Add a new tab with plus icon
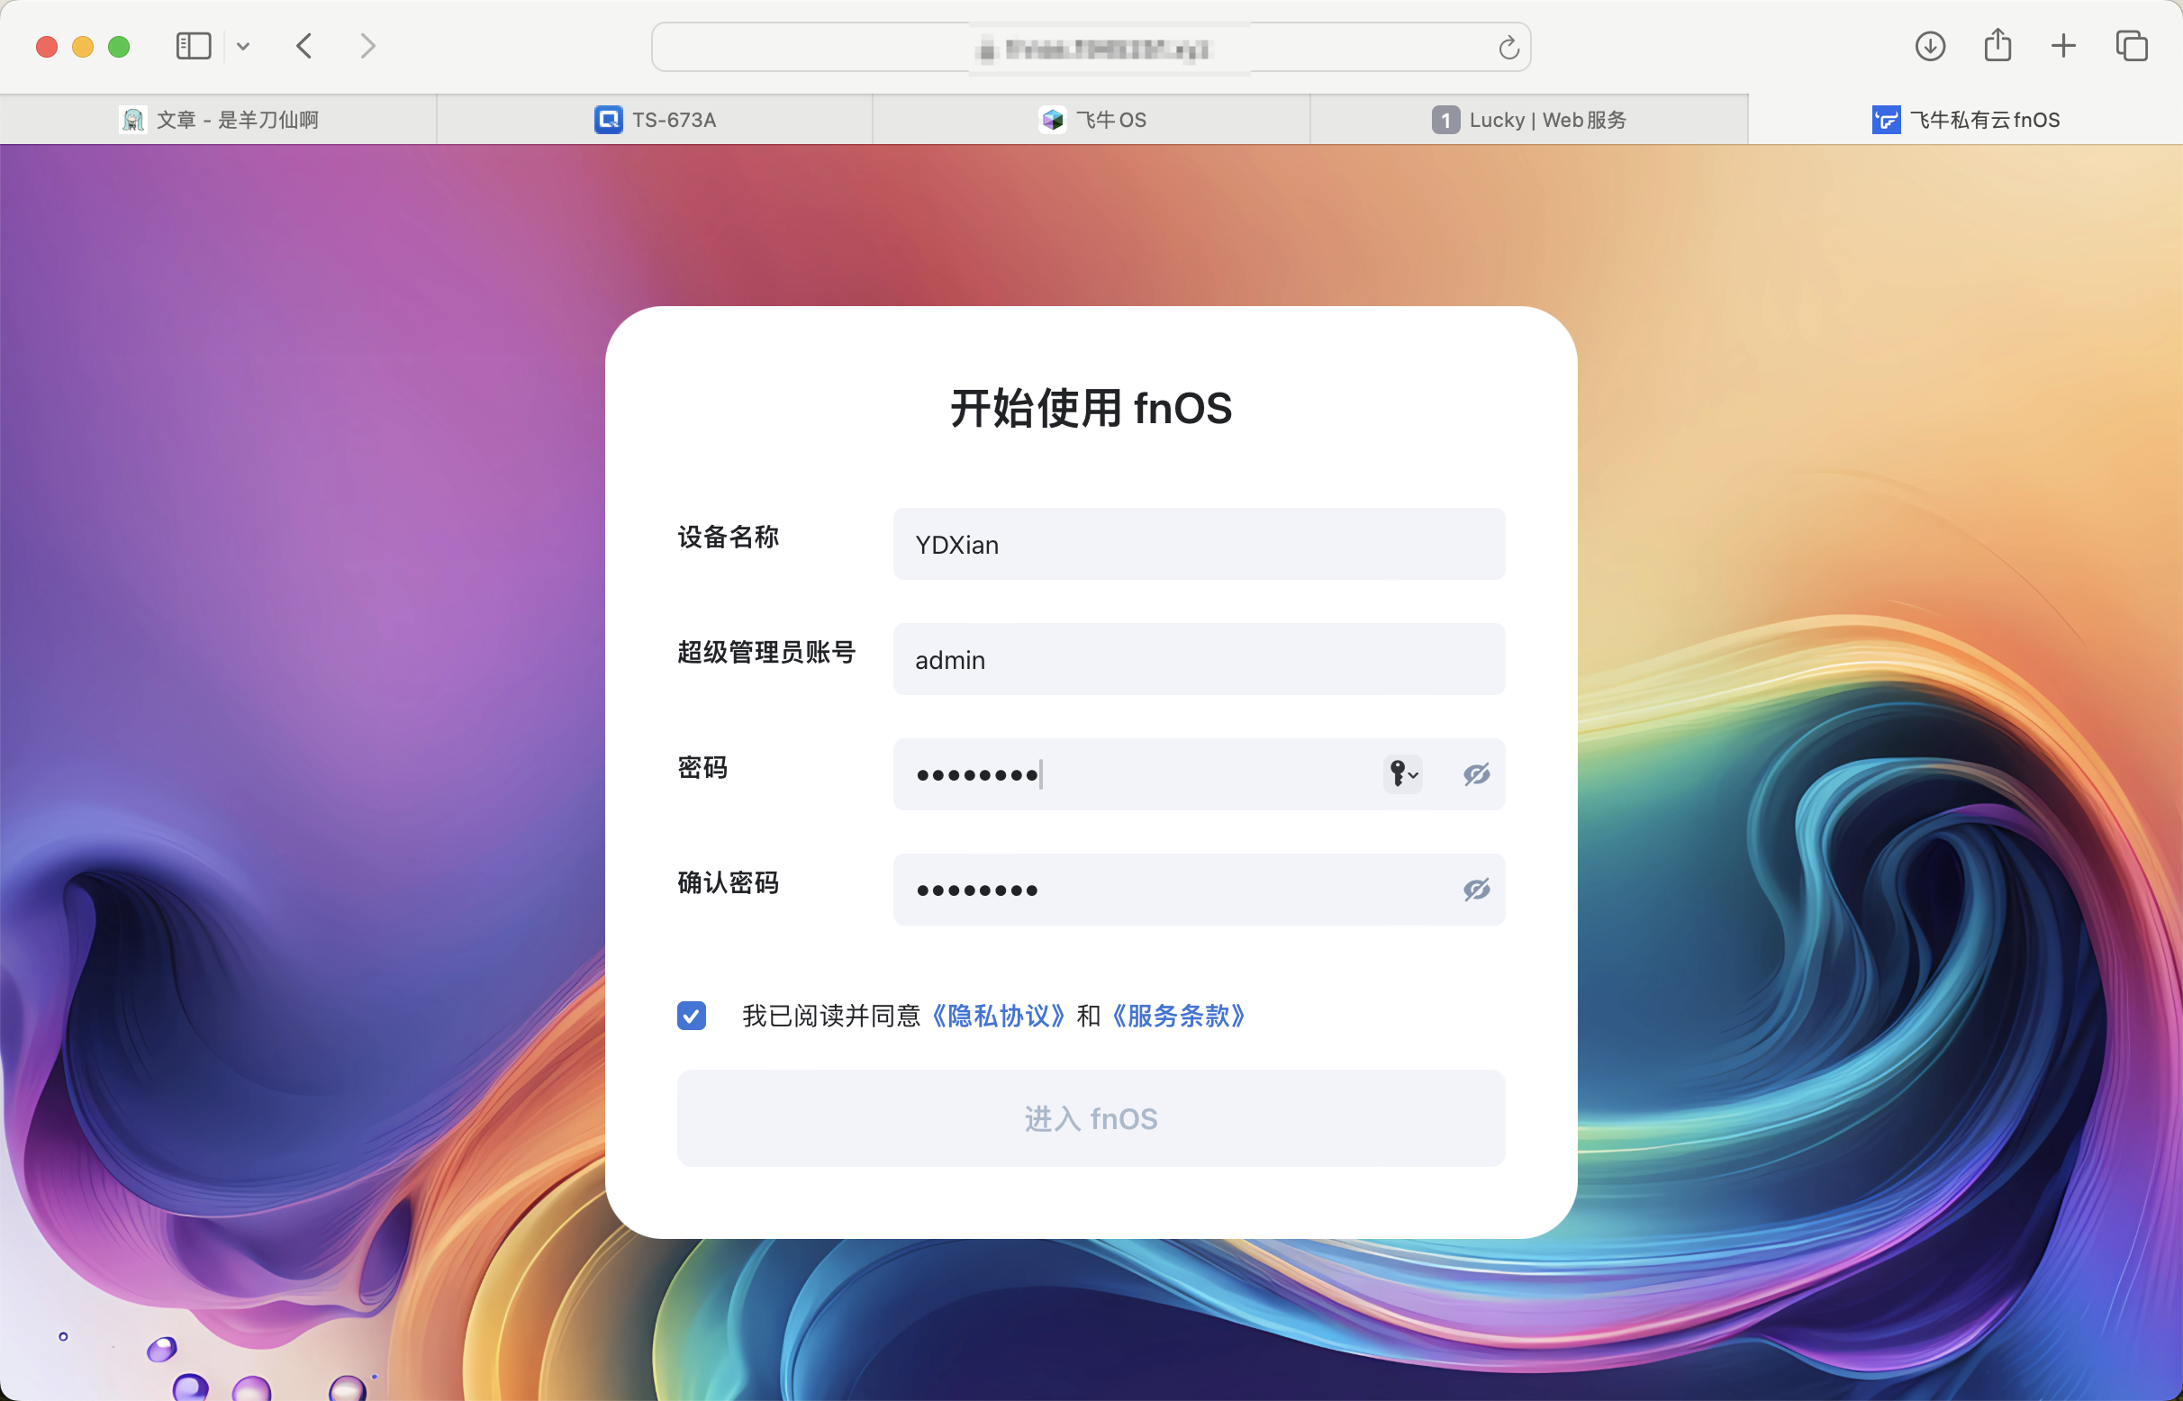2183x1401 pixels. click(2064, 47)
